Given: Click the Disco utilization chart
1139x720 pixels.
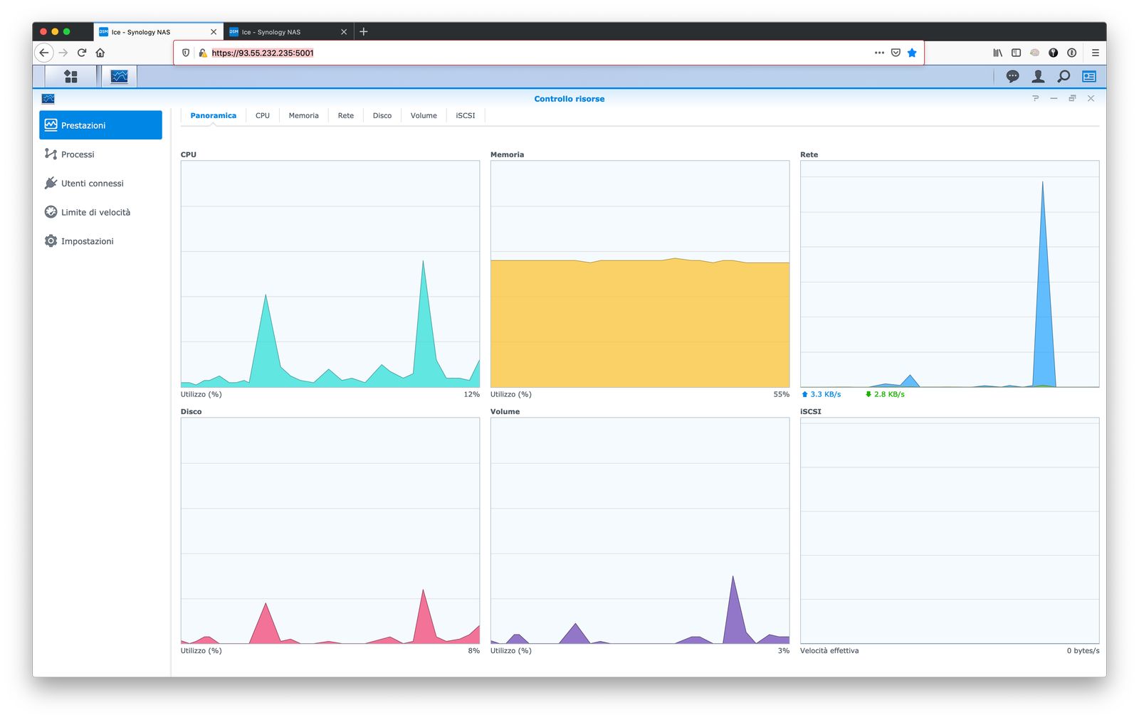Looking at the screenshot, I should coord(330,531).
